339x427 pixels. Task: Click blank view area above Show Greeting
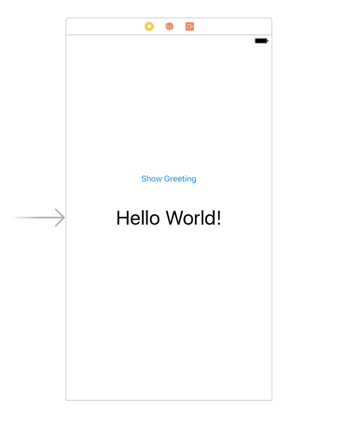click(x=169, y=107)
